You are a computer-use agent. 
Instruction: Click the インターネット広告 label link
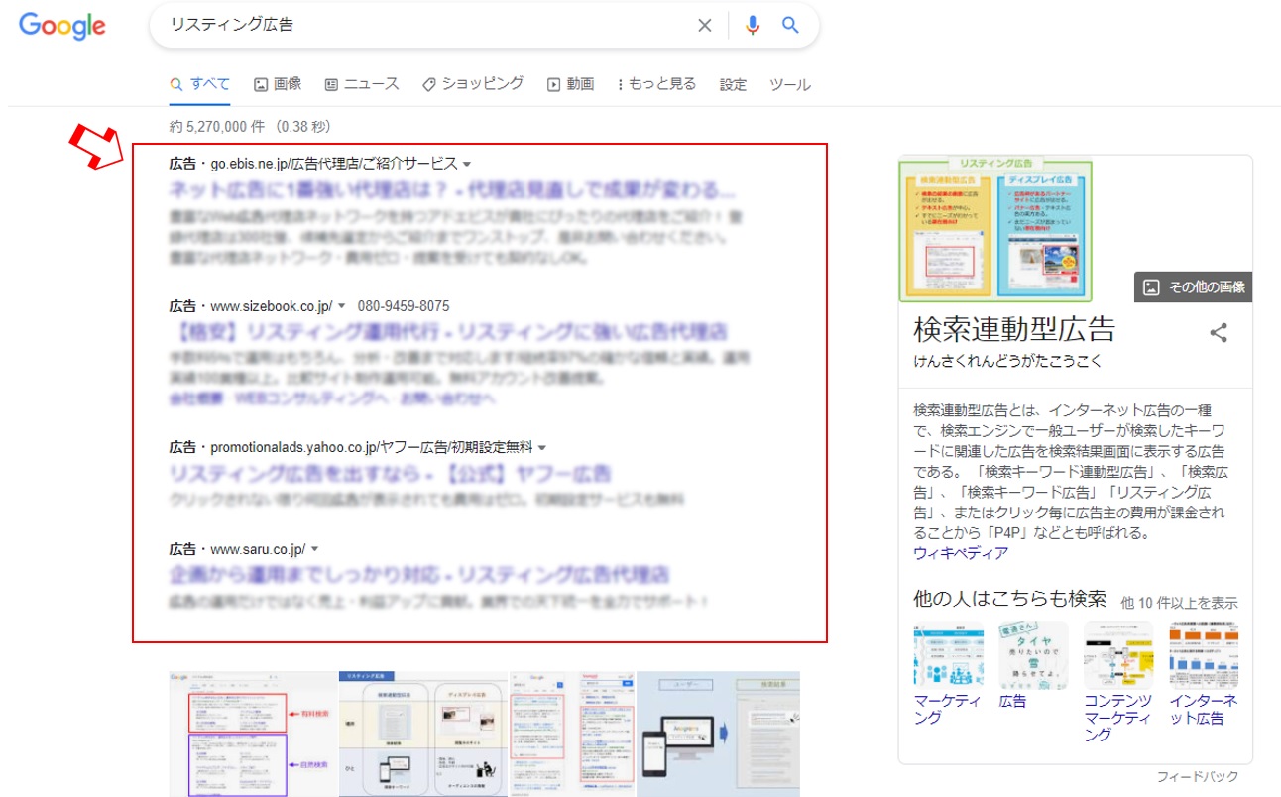pos(1204,709)
